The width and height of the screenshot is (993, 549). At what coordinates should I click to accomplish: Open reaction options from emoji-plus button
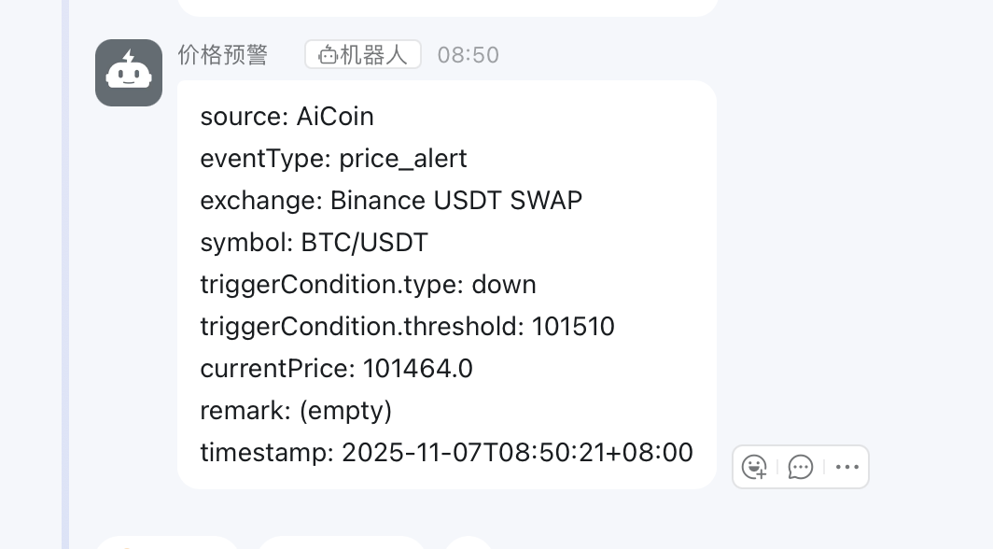[x=753, y=467]
